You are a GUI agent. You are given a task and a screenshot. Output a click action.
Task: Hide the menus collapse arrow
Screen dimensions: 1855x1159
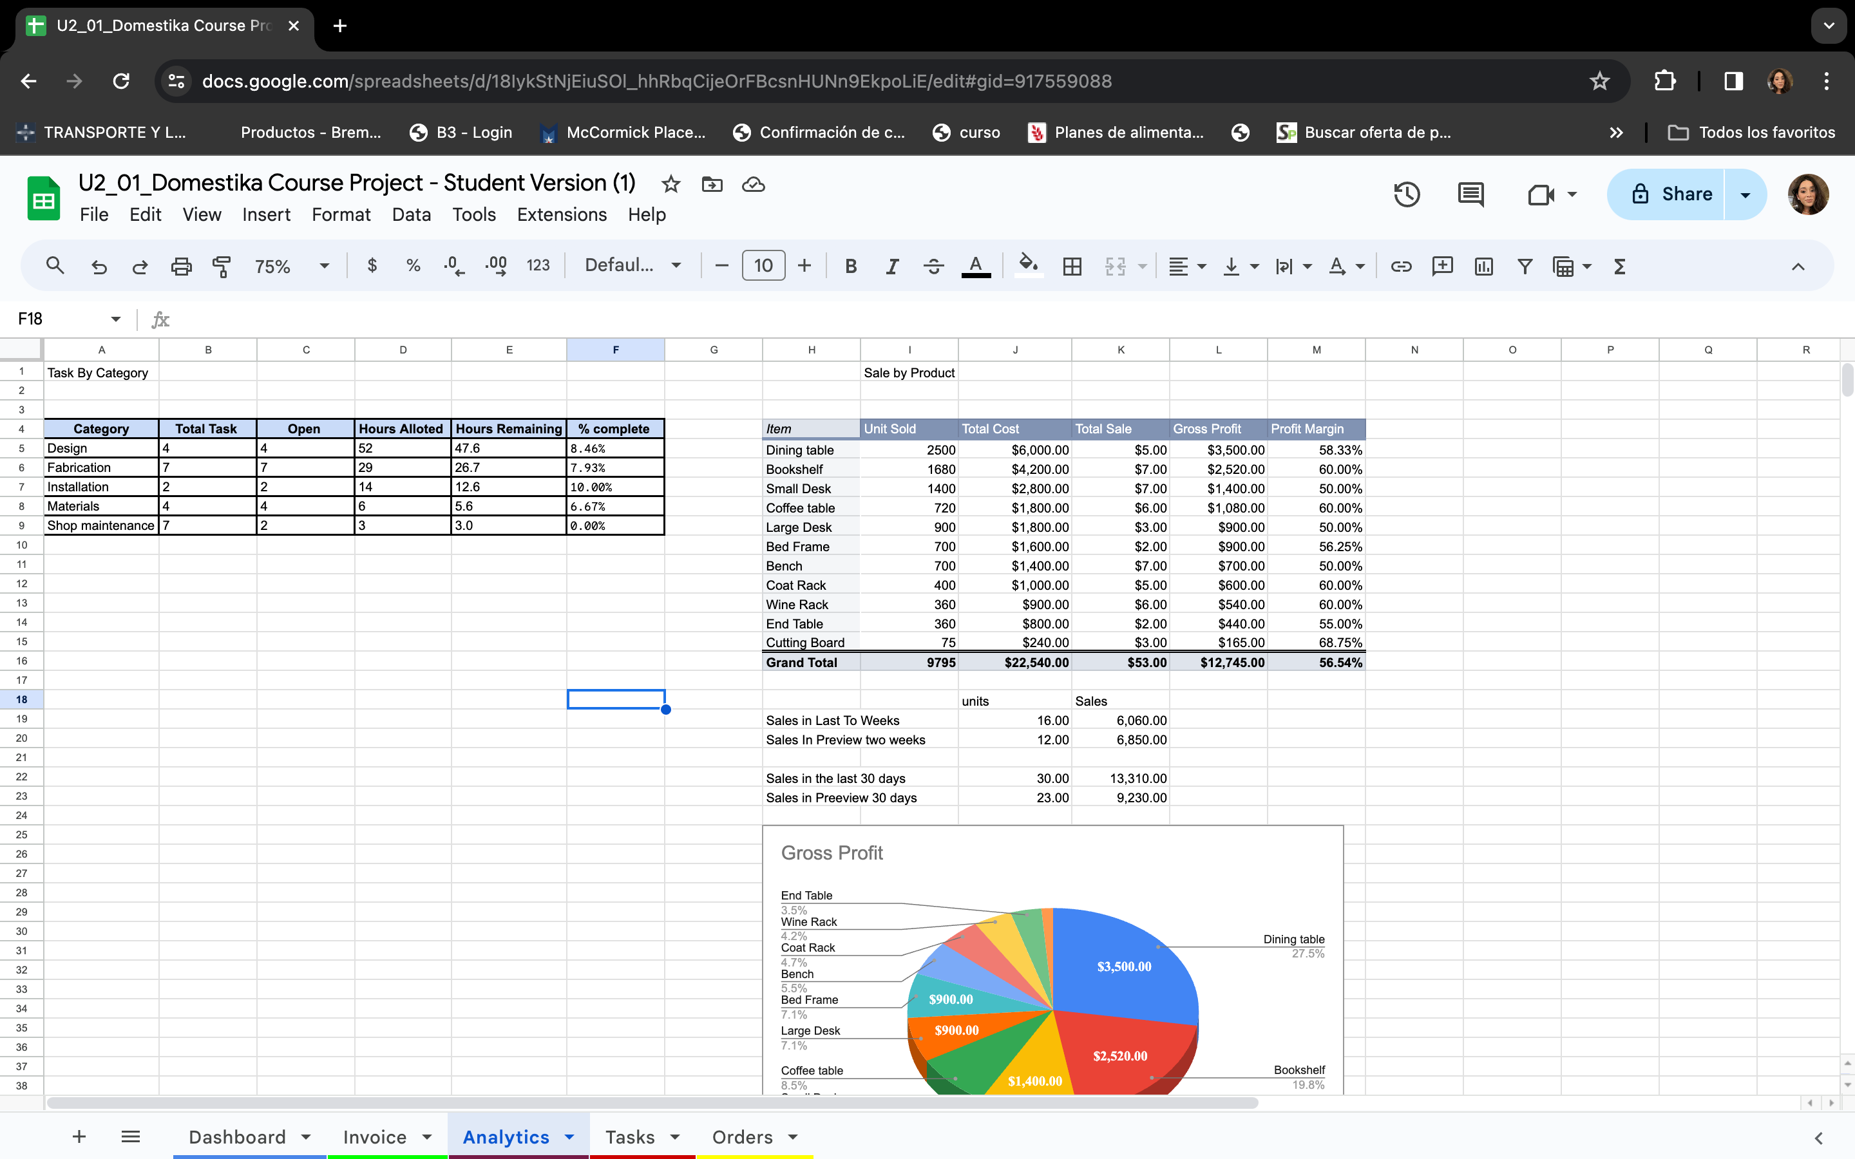tap(1798, 266)
